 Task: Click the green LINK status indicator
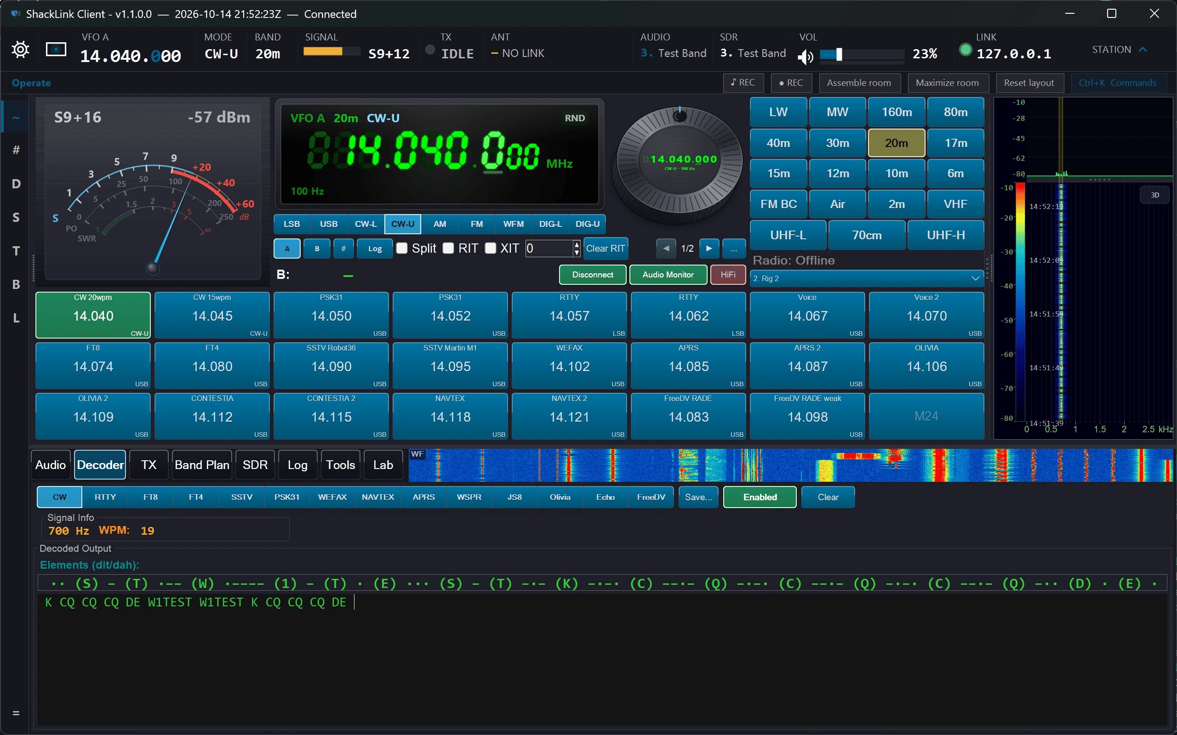[x=966, y=50]
